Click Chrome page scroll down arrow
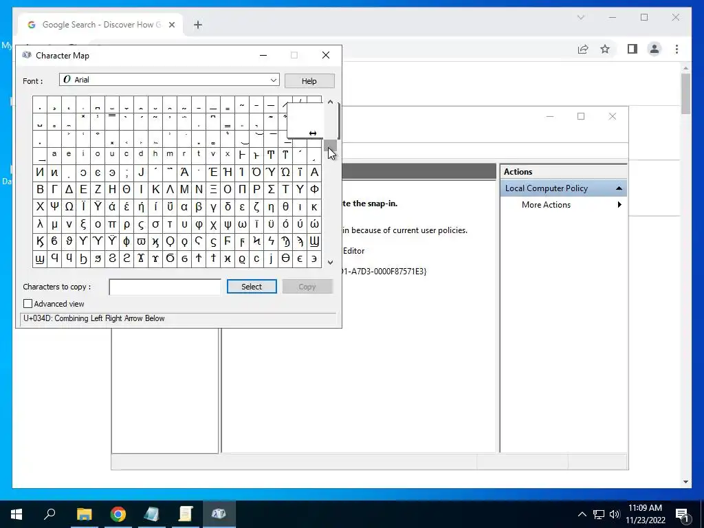The image size is (704, 528). coord(685,482)
